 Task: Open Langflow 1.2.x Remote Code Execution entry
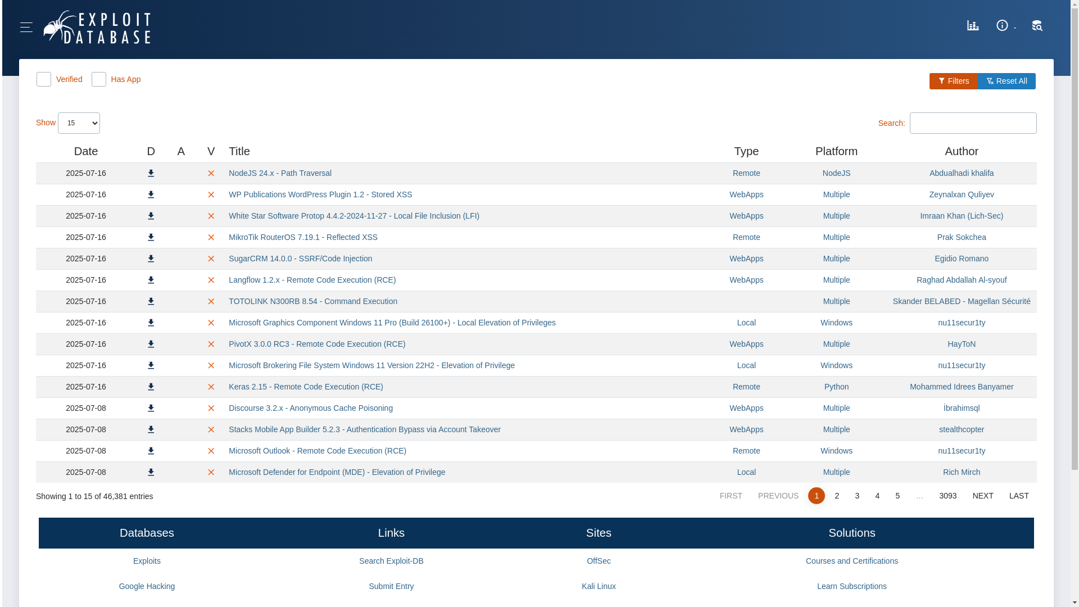point(312,280)
